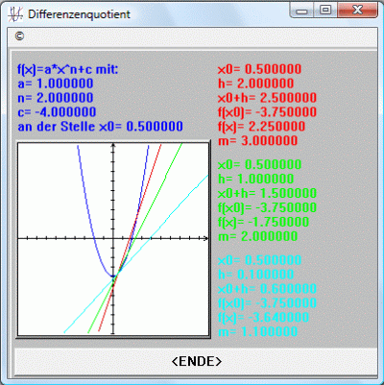The width and height of the screenshot is (384, 385).
Task: Select the green value 'f(x)= -1.750000'
Action: coord(263,222)
